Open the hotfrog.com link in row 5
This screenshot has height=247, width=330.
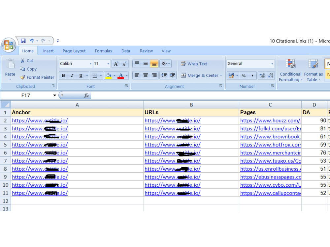point(271,145)
